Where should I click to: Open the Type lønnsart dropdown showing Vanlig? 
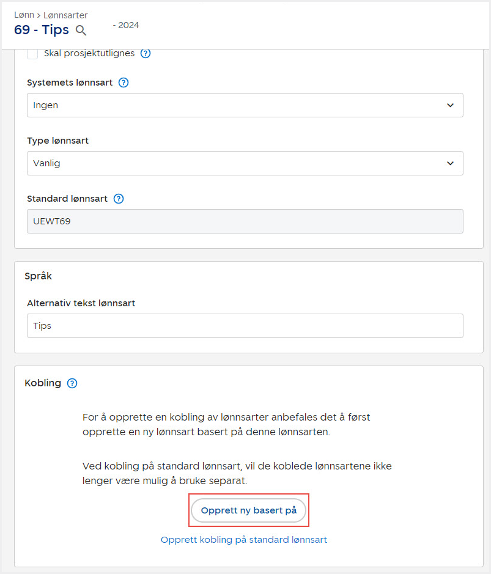tap(245, 163)
